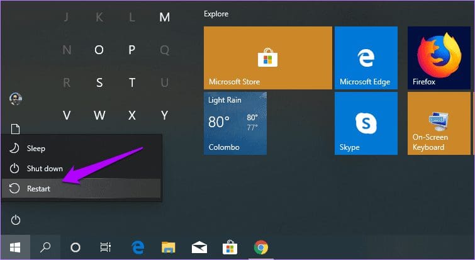Open the Documents icon in the sidebar
The height and width of the screenshot is (260, 475).
[16, 129]
